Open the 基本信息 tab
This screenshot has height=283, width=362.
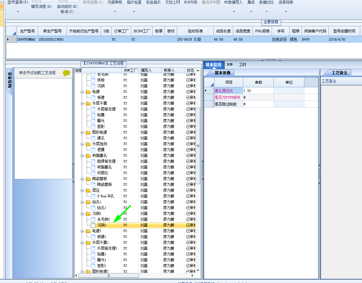[x=214, y=65]
